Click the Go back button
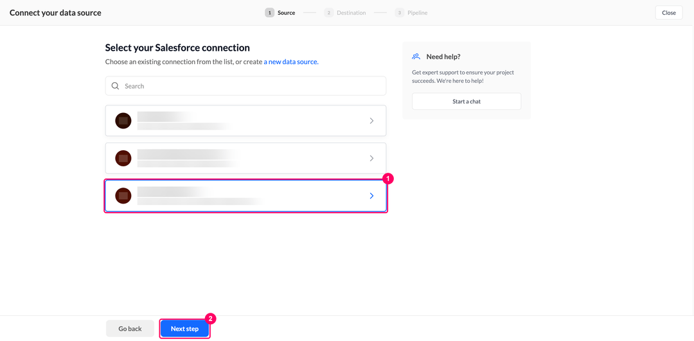This screenshot has width=694, height=341. point(130,329)
